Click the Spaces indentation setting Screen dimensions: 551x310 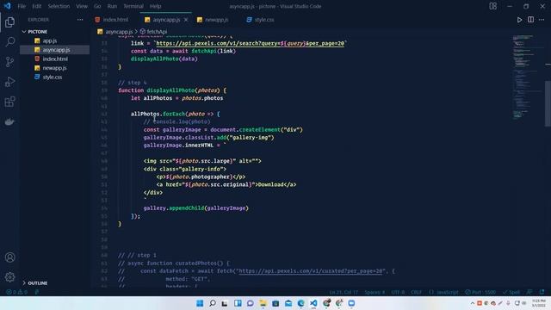click(x=375, y=292)
